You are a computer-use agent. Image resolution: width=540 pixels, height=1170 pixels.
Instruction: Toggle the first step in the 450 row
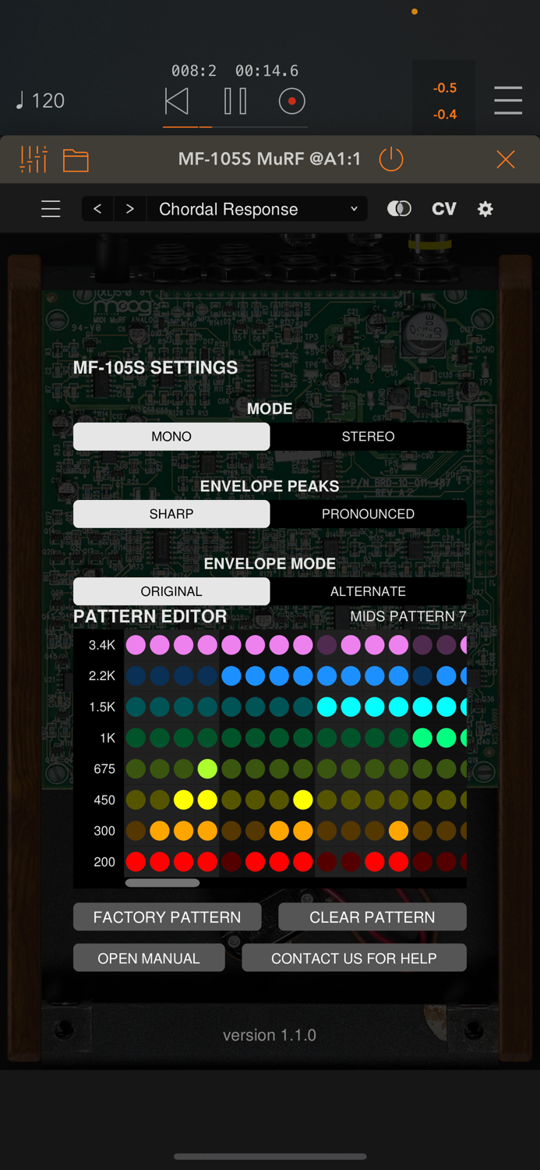coord(136,799)
